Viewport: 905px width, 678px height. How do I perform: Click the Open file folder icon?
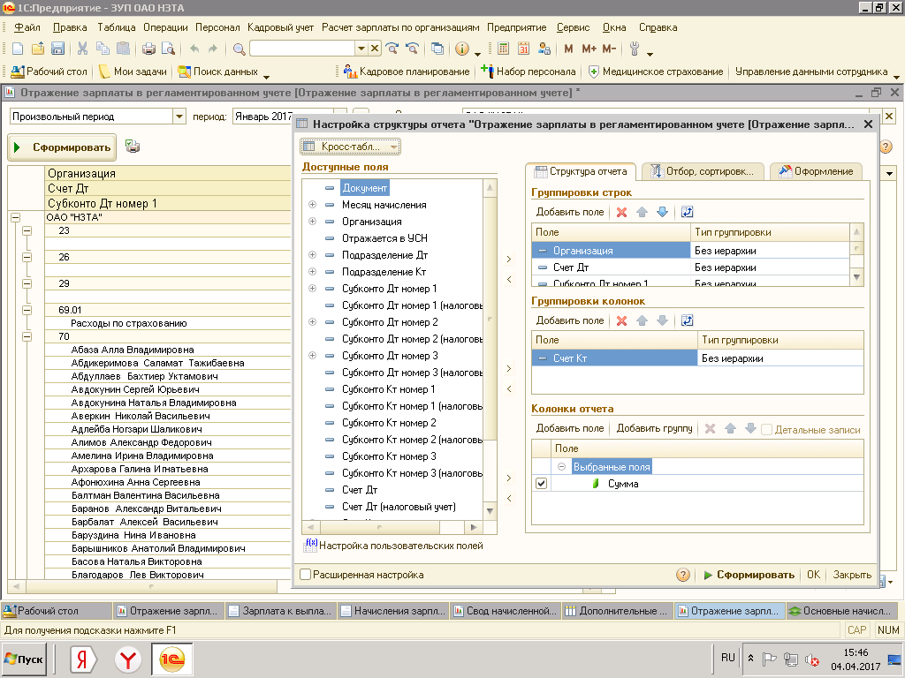[37, 49]
